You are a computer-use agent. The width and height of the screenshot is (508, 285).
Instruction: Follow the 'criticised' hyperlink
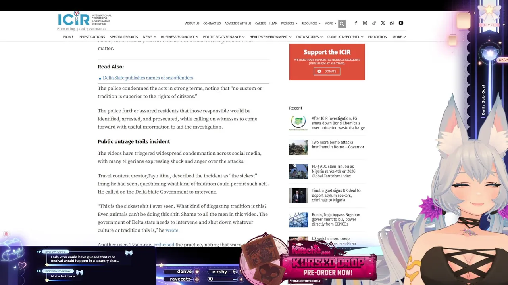[x=164, y=245]
